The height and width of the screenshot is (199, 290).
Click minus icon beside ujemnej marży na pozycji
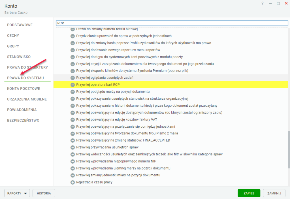(72, 168)
